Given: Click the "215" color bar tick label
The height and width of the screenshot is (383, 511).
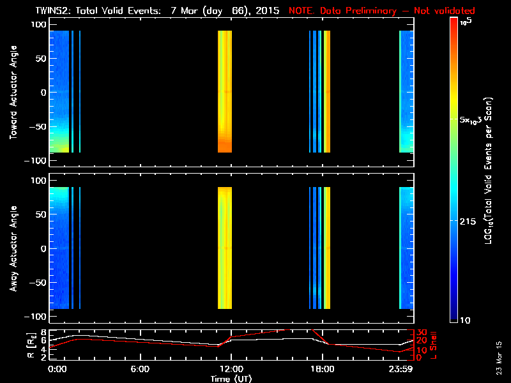Looking at the screenshot, I should [x=469, y=221].
